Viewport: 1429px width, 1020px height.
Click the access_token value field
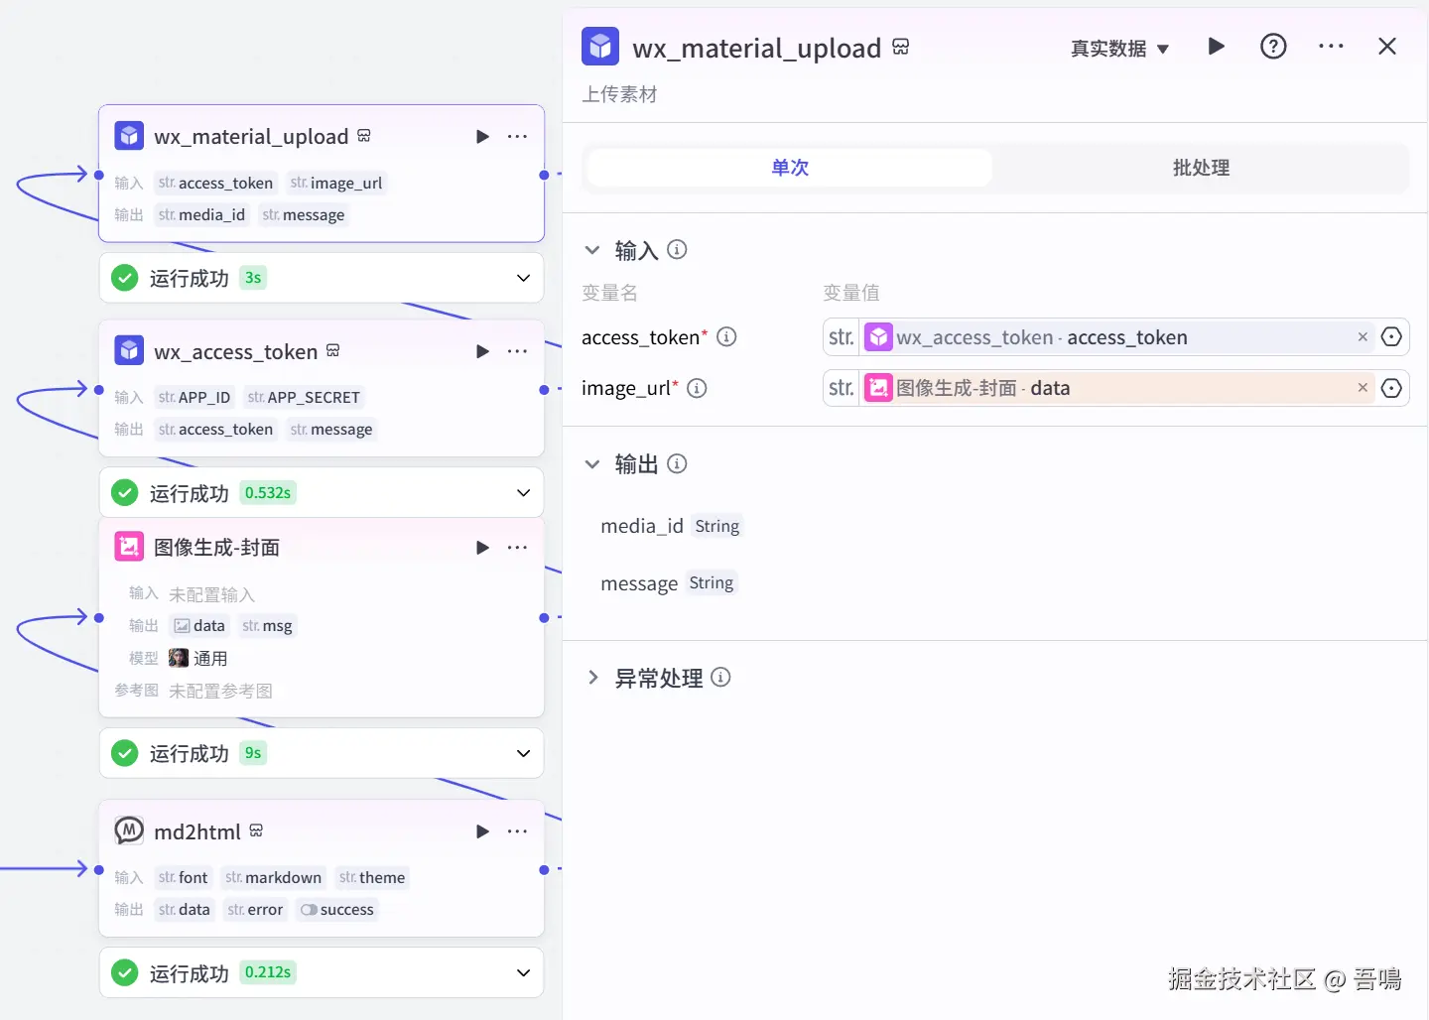pos(1115,337)
